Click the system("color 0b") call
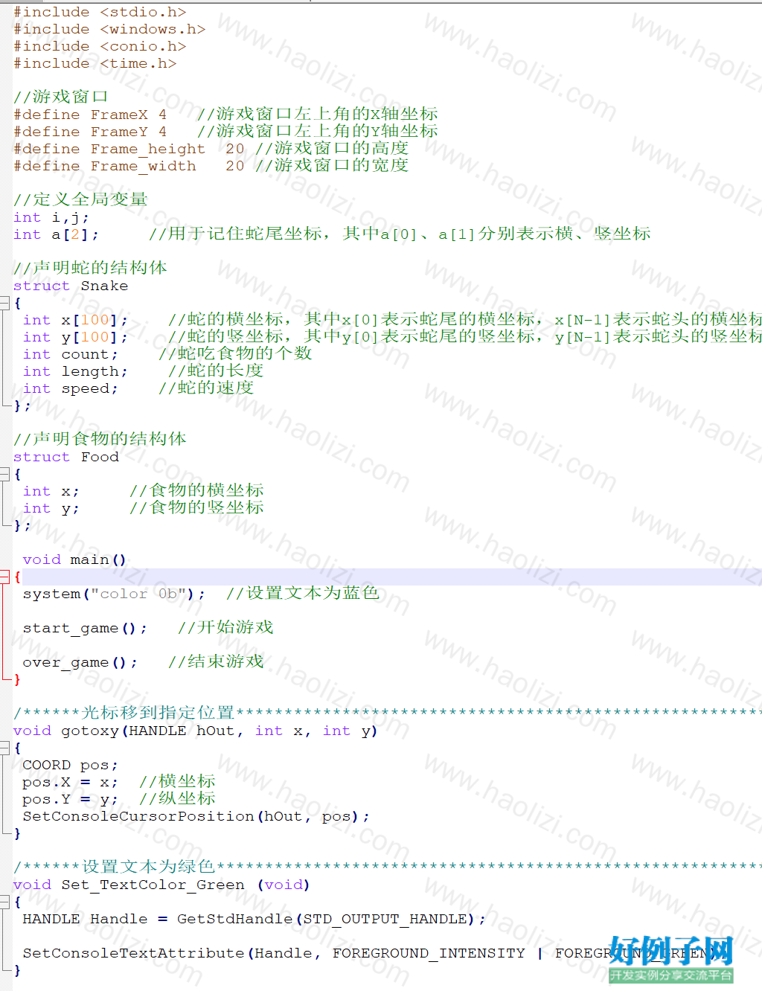Screen dimensions: 762x991 tap(114, 594)
